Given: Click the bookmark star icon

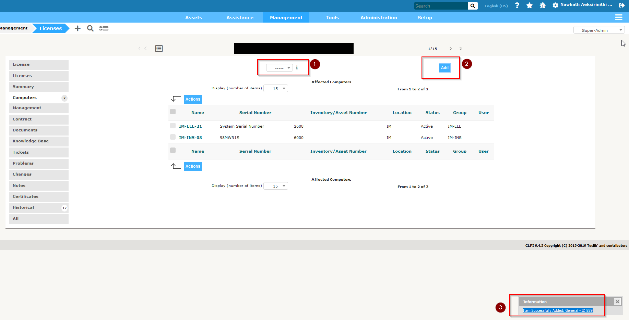Looking at the screenshot, I should point(530,5).
